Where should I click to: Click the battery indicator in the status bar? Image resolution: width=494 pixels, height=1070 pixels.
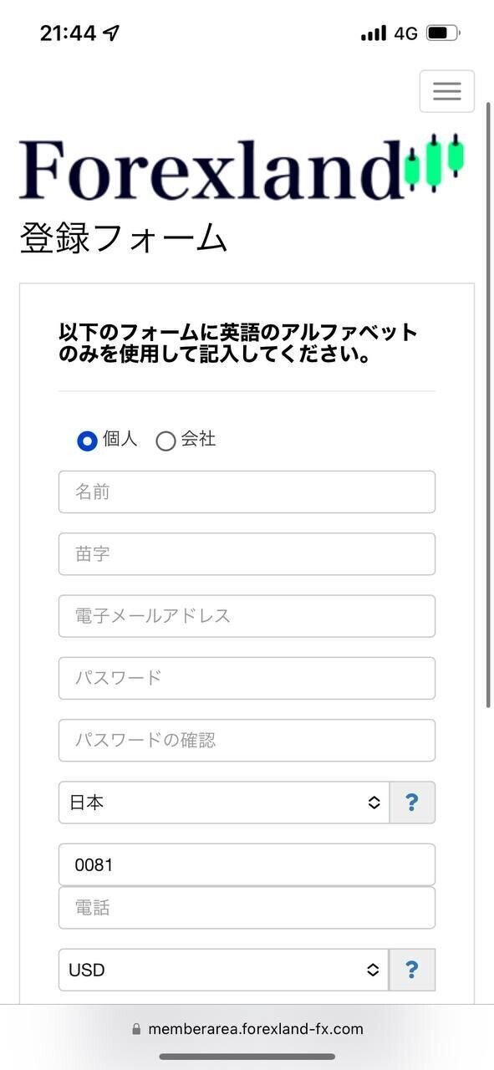point(441,32)
